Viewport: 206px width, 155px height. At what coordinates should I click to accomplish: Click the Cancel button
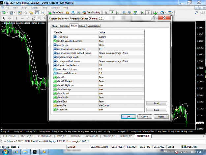(145, 117)
